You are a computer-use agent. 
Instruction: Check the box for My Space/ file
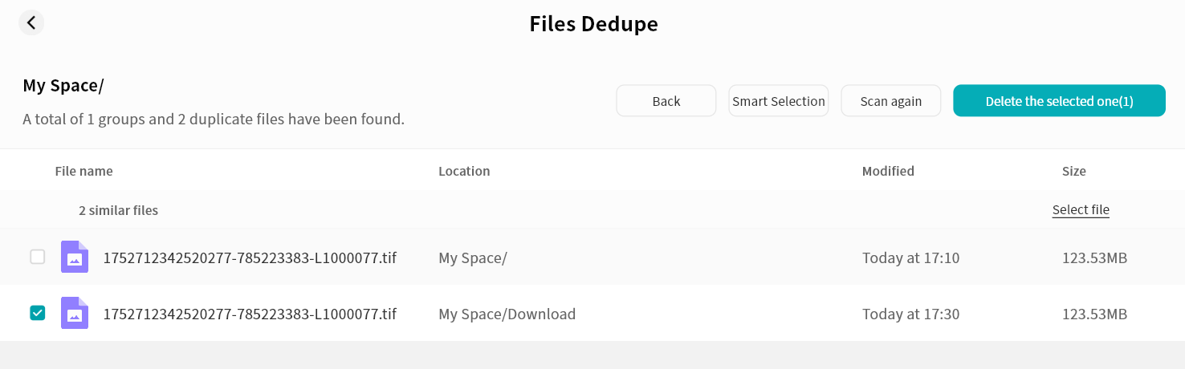38,257
